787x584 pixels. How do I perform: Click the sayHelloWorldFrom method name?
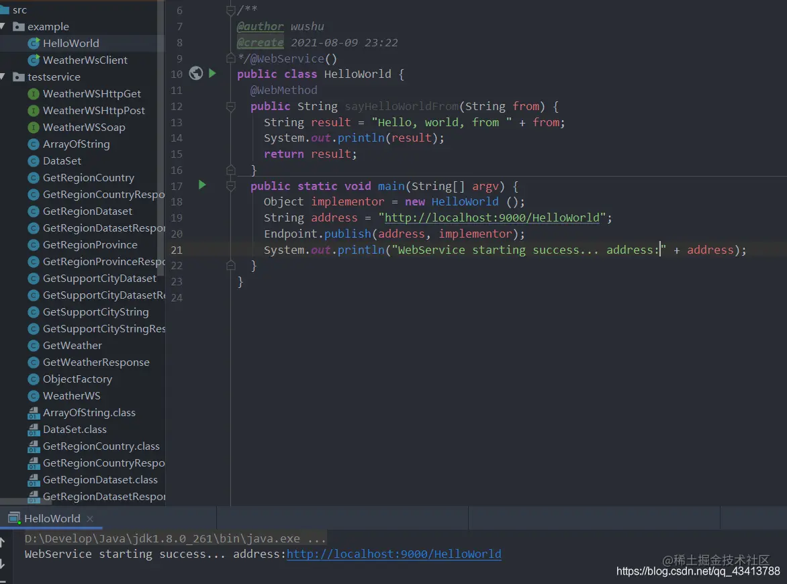tap(402, 106)
